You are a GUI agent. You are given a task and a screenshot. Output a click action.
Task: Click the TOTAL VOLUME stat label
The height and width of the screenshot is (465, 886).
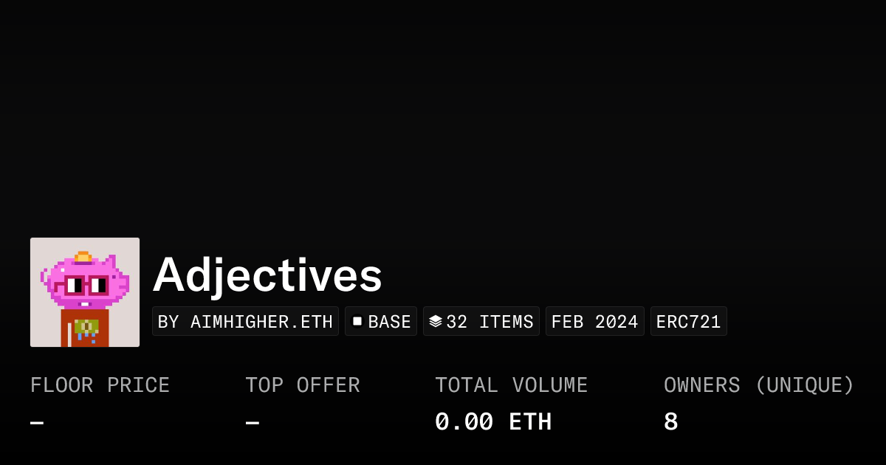[x=511, y=385]
